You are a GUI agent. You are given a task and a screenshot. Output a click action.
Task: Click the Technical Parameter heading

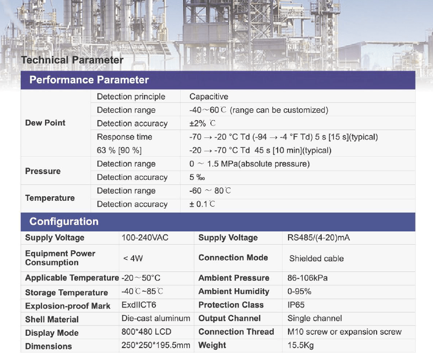[x=72, y=60]
